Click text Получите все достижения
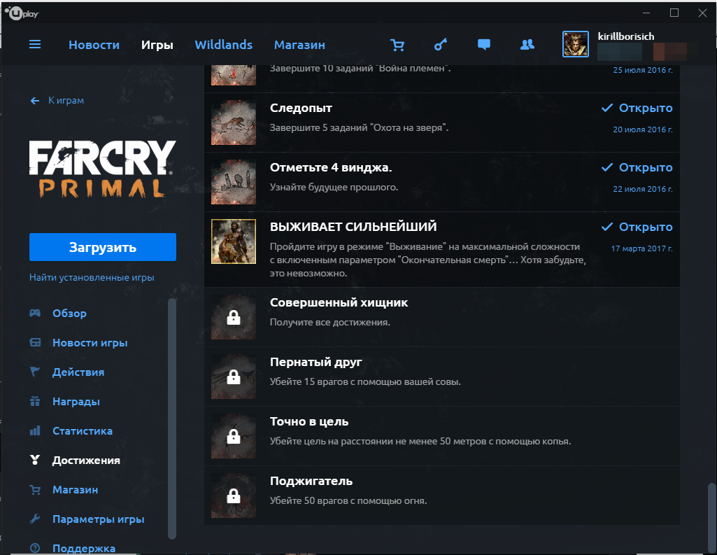Screen dimensions: 717x555 (330, 322)
